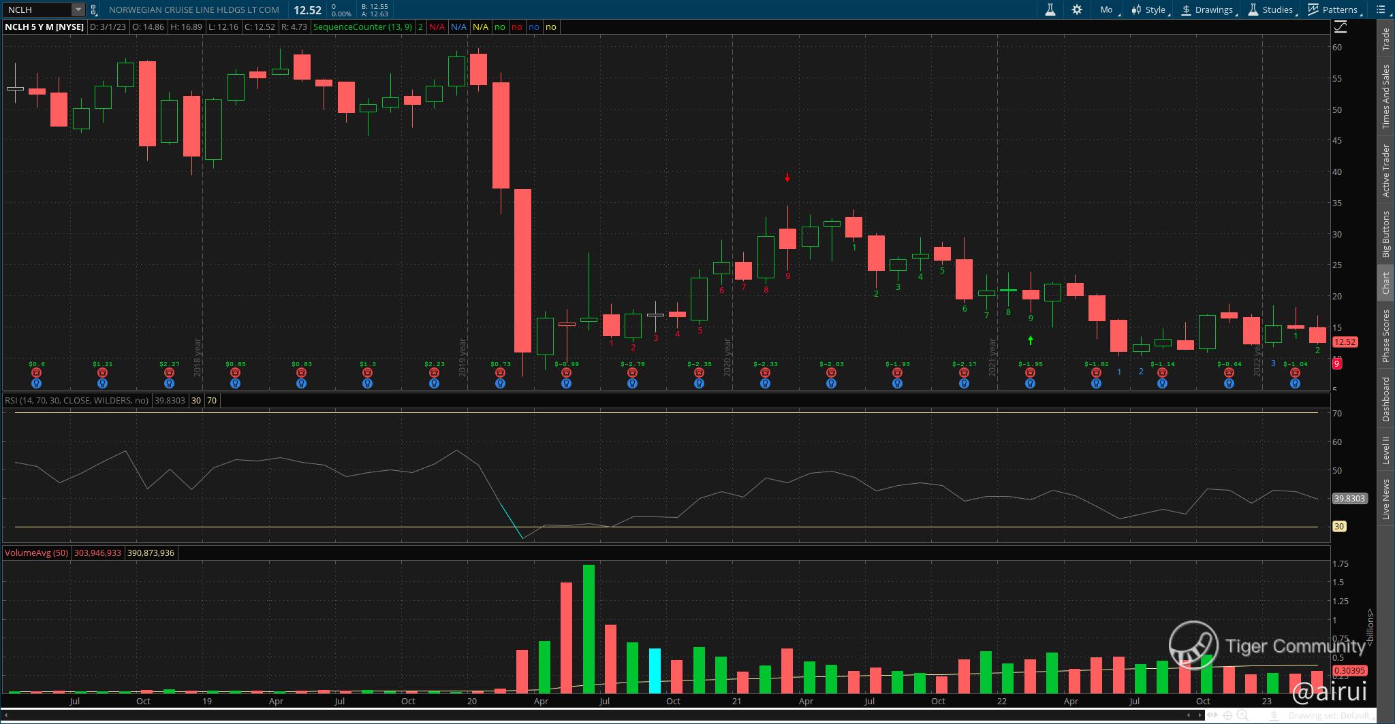Activate the zoom magnifier tool at bottom
Viewport: 1395px width, 724px height.
pos(1243,715)
